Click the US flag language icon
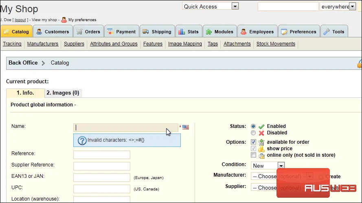Viewport: 362px width, 203px height. pyautogui.click(x=186, y=127)
